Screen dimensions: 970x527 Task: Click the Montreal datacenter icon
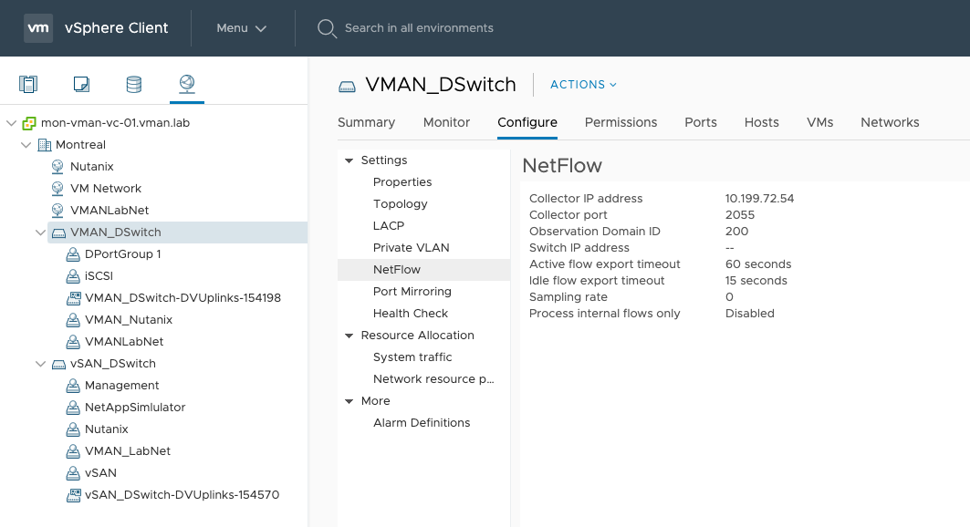(45, 145)
